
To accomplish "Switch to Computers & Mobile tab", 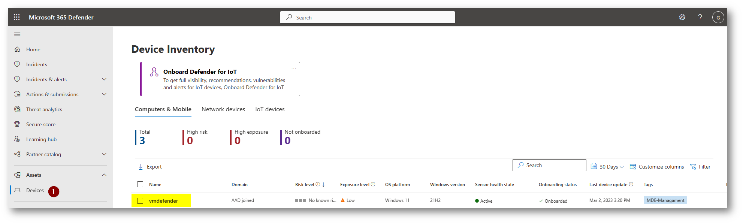I will 163,109.
